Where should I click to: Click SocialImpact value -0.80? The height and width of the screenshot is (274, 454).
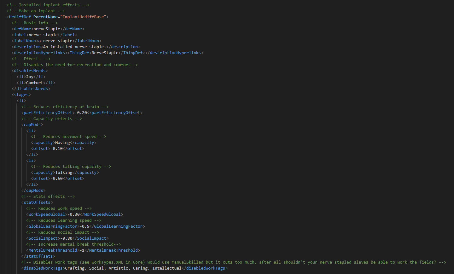click(x=66, y=238)
